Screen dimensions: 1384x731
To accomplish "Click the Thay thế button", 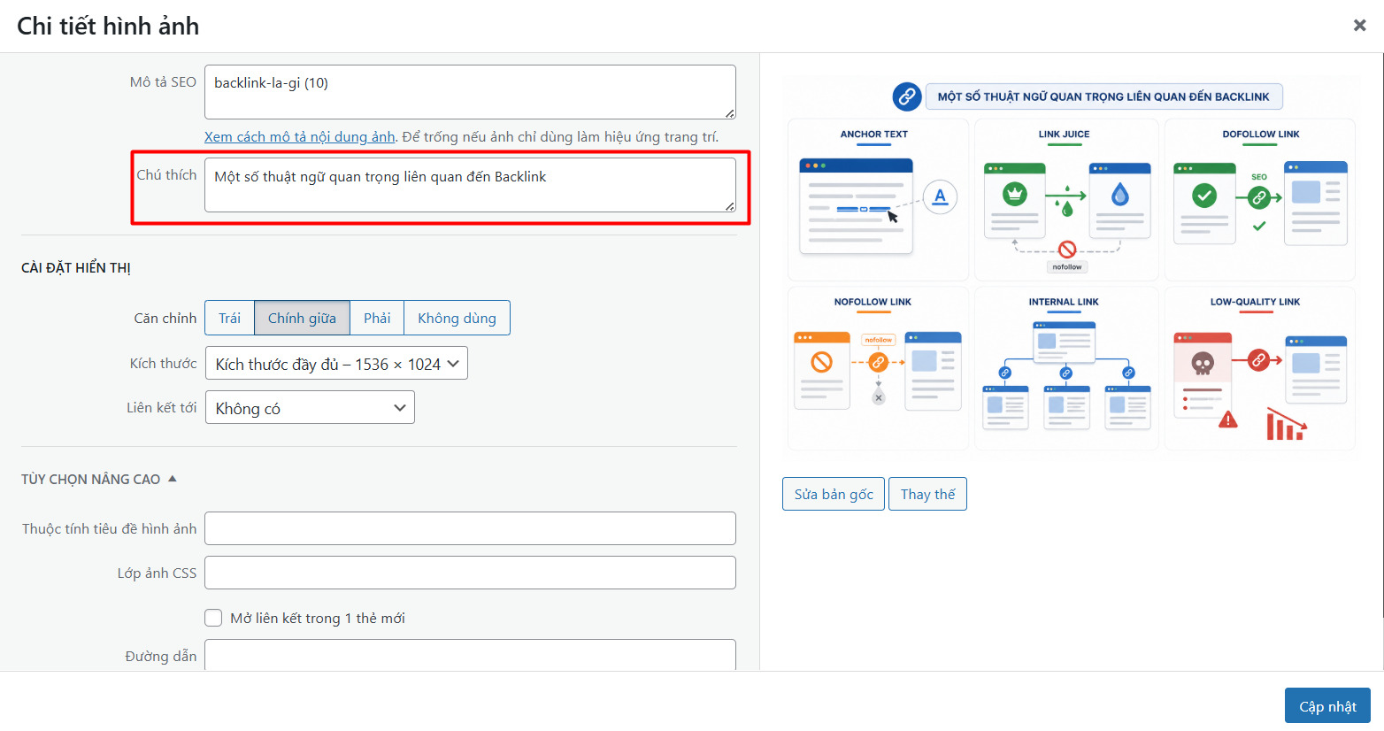I will (927, 494).
